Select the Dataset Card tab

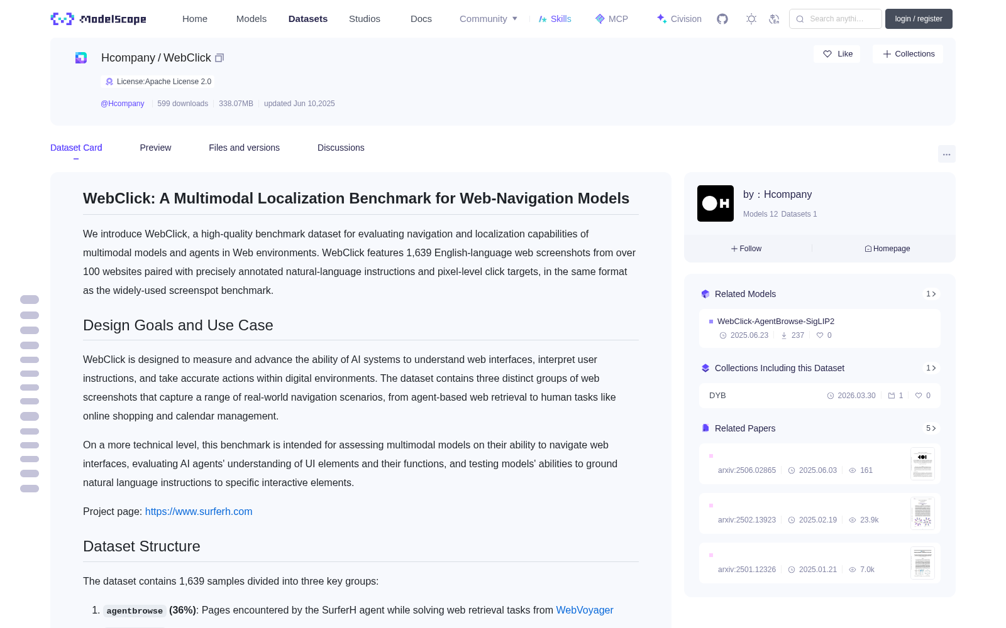[76, 148]
